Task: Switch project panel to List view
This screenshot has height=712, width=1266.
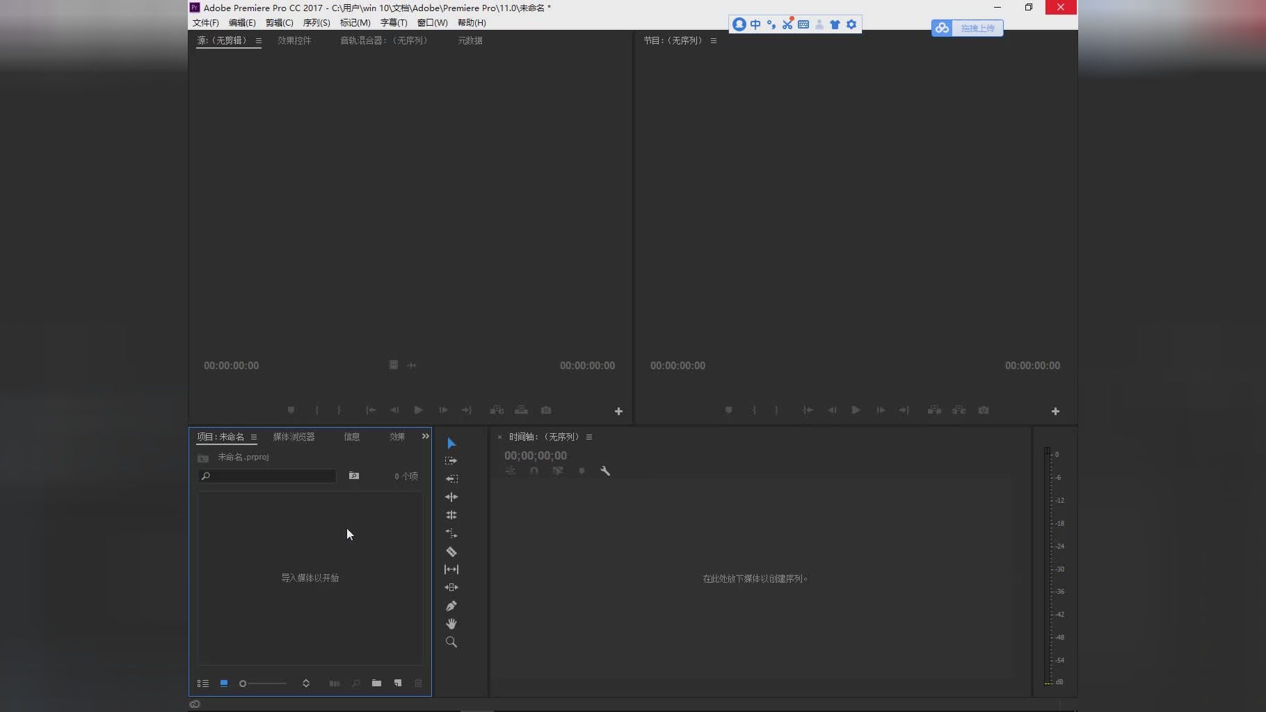Action: pos(203,683)
